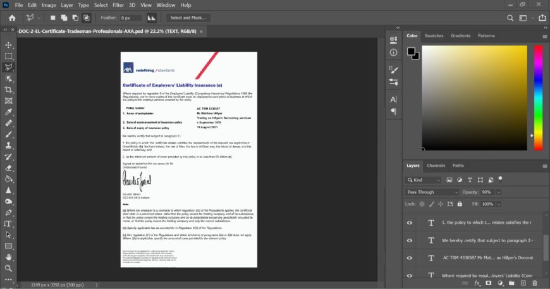Toggle Anti-alias option button
The height and width of the screenshot is (289, 550).
point(152,18)
